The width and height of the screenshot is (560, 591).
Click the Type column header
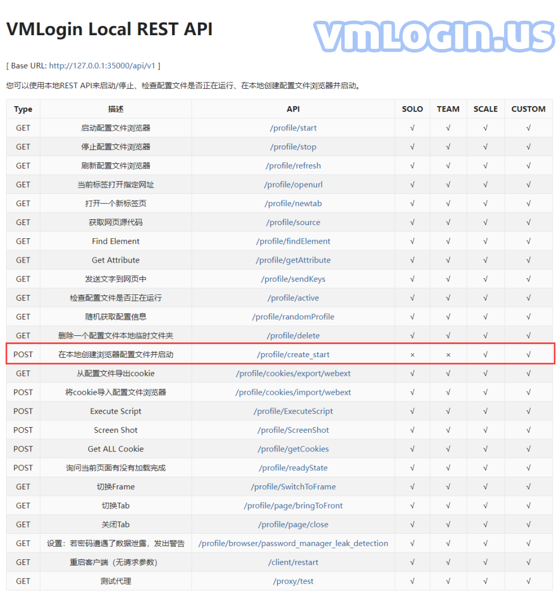(x=23, y=109)
